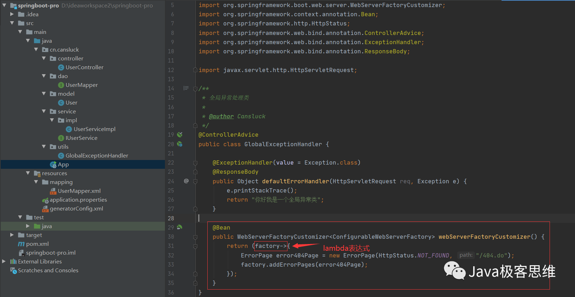
Task: Fold the Javadoc comment at line 14
Action: (195, 89)
